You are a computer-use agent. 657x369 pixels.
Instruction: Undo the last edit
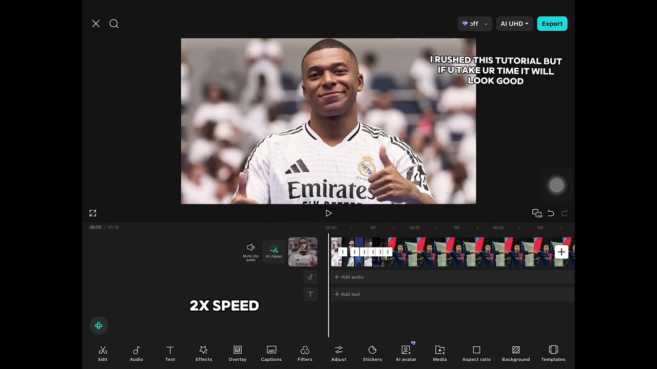tap(551, 213)
